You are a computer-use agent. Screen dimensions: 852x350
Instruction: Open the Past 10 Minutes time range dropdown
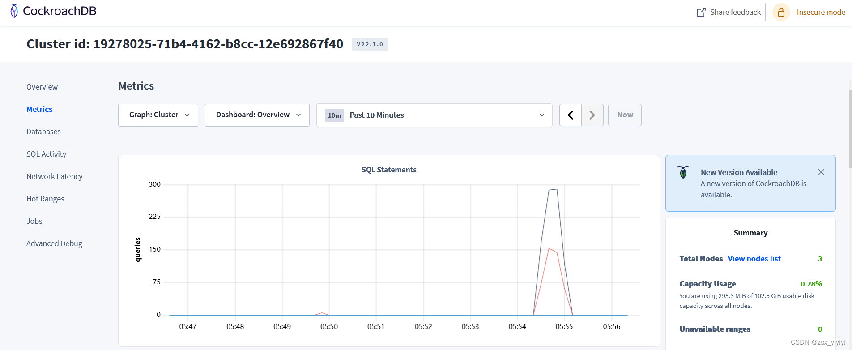435,115
